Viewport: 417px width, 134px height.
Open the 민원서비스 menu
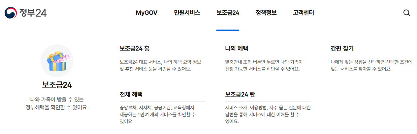tap(187, 13)
